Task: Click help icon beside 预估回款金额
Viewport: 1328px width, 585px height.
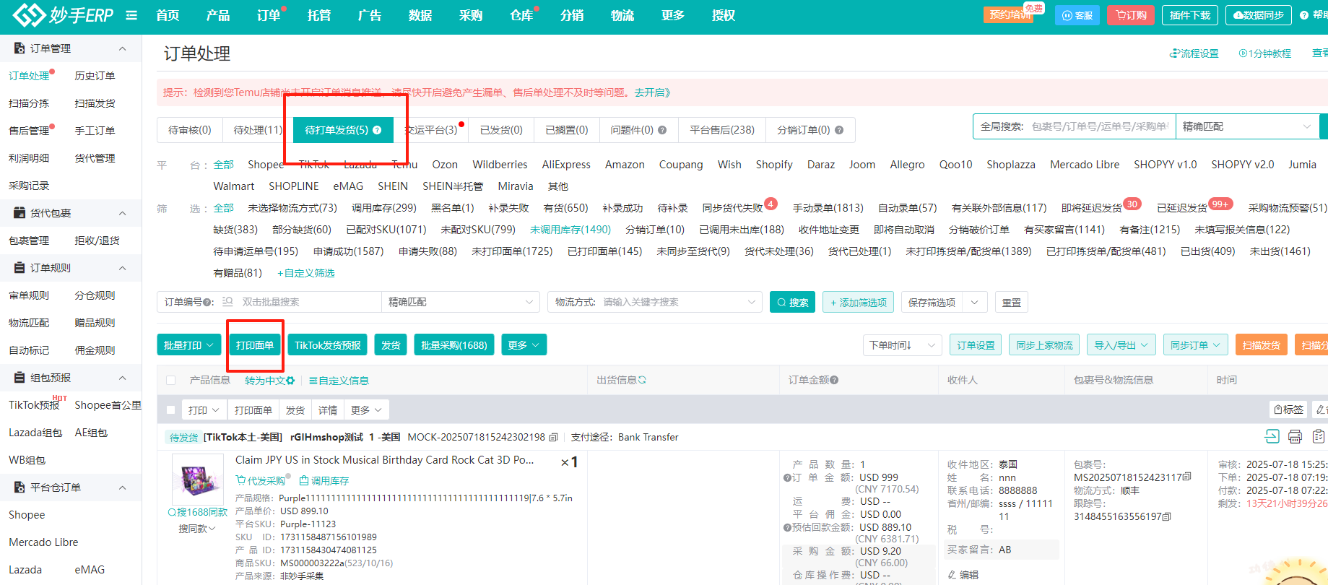Action: click(x=787, y=527)
